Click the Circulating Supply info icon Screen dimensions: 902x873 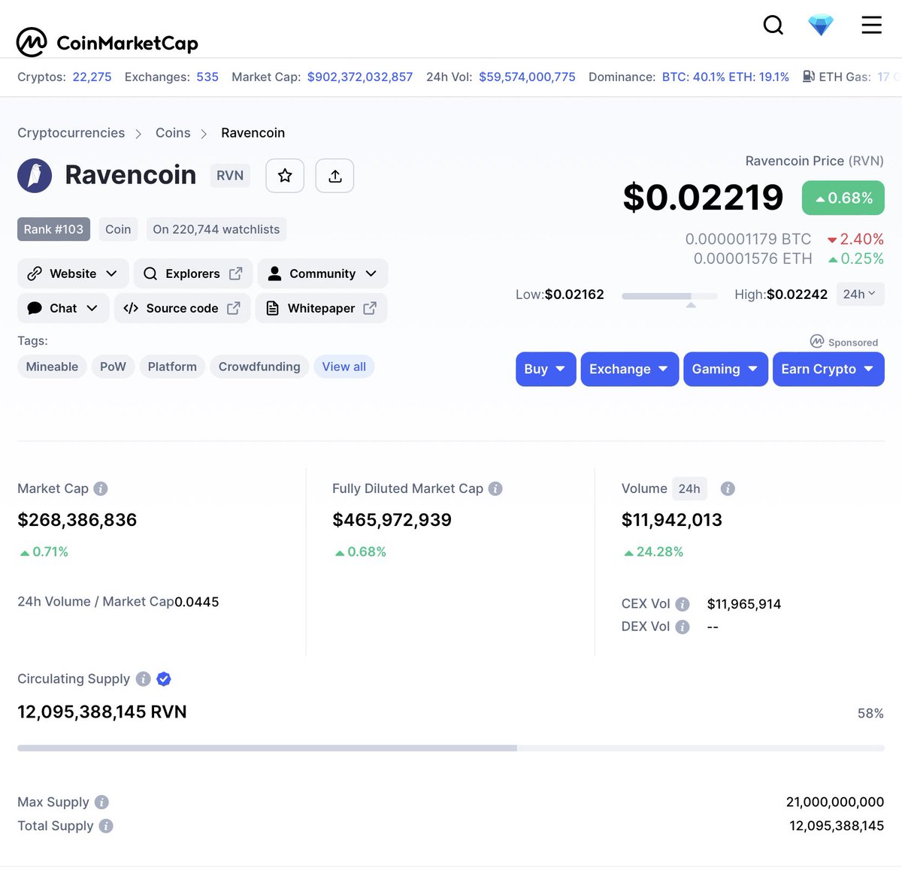click(x=144, y=679)
